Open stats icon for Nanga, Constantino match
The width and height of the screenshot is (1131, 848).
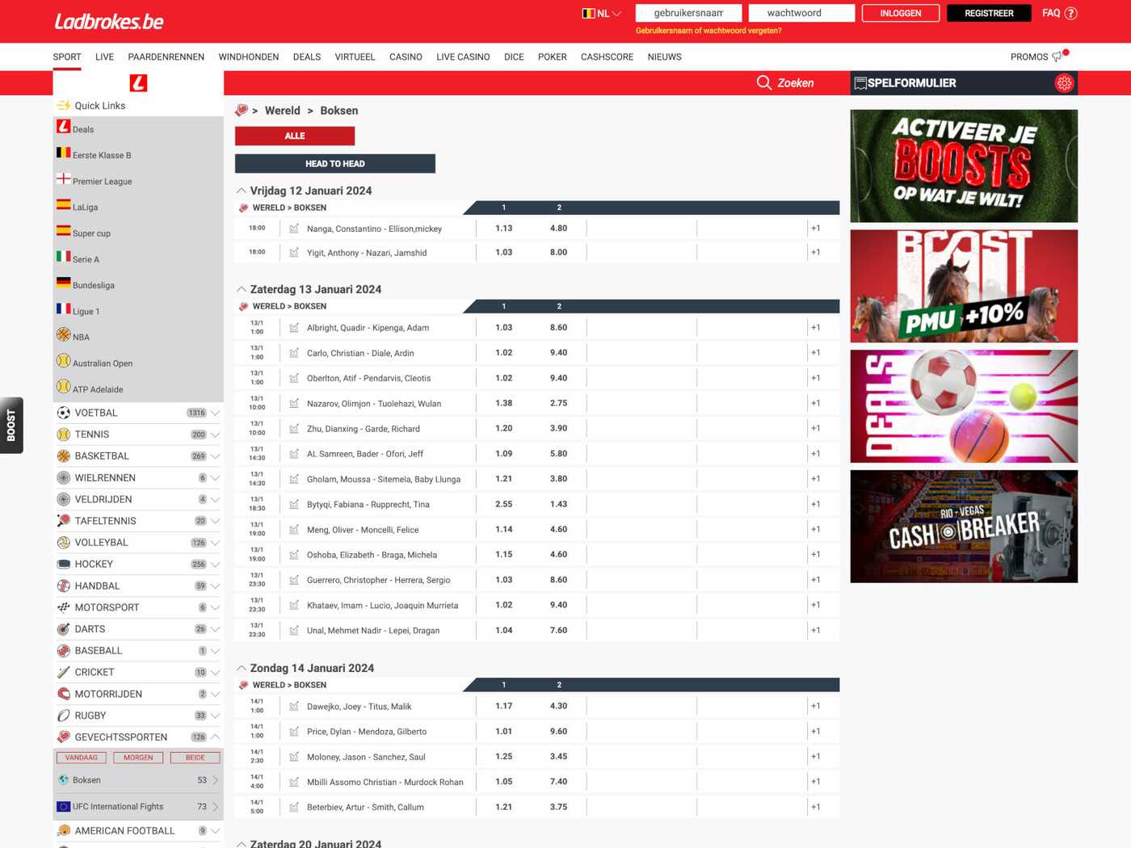(x=294, y=229)
